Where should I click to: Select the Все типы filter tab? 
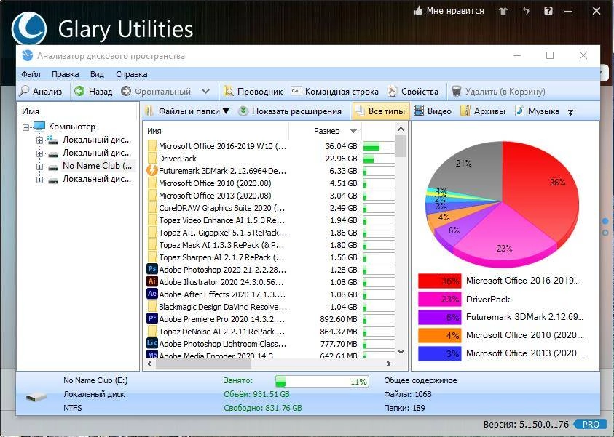point(381,111)
